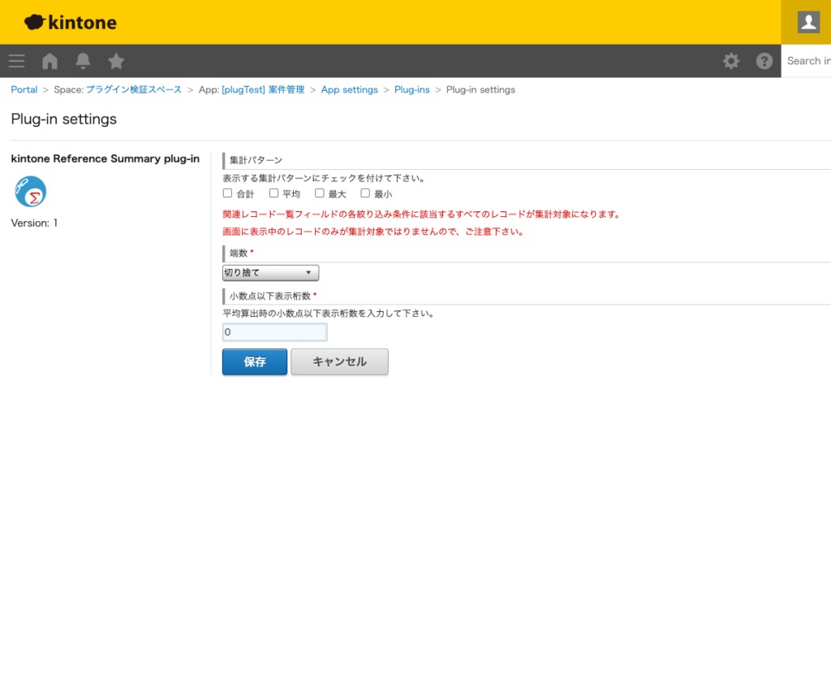
Task: Toggle the 最大 checkbox
Action: point(319,193)
